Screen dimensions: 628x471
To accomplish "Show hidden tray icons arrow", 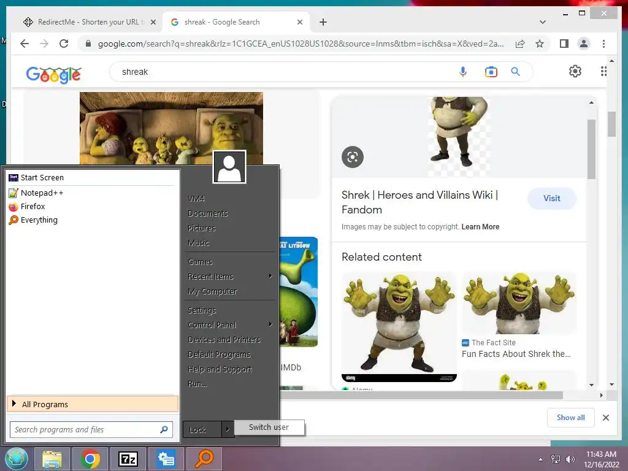I will (541, 459).
